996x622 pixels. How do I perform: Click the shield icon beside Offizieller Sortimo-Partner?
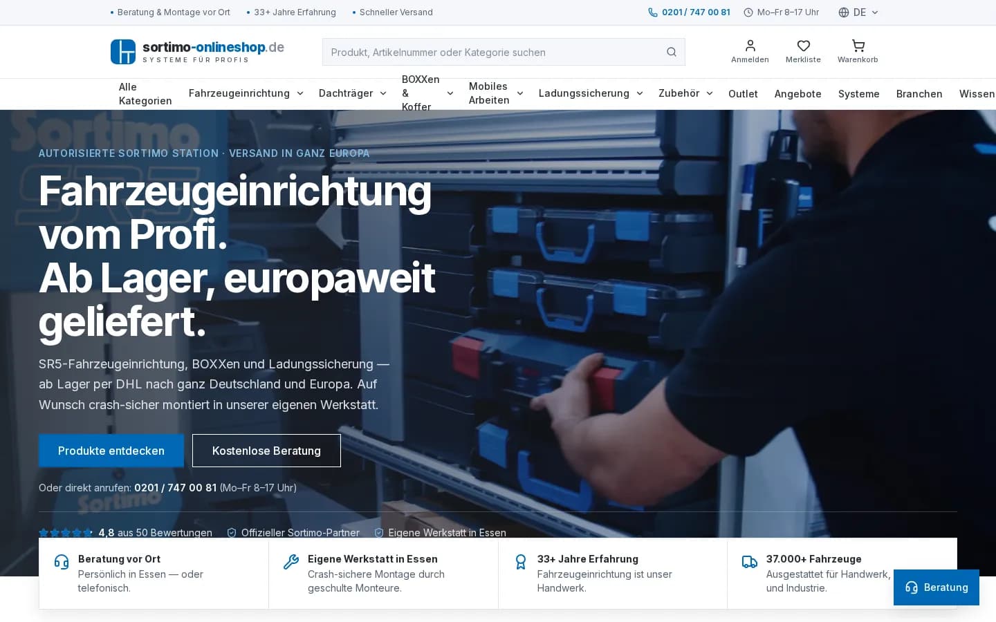click(232, 533)
